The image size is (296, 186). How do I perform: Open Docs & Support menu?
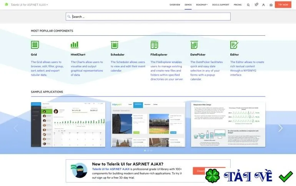click(221, 5)
